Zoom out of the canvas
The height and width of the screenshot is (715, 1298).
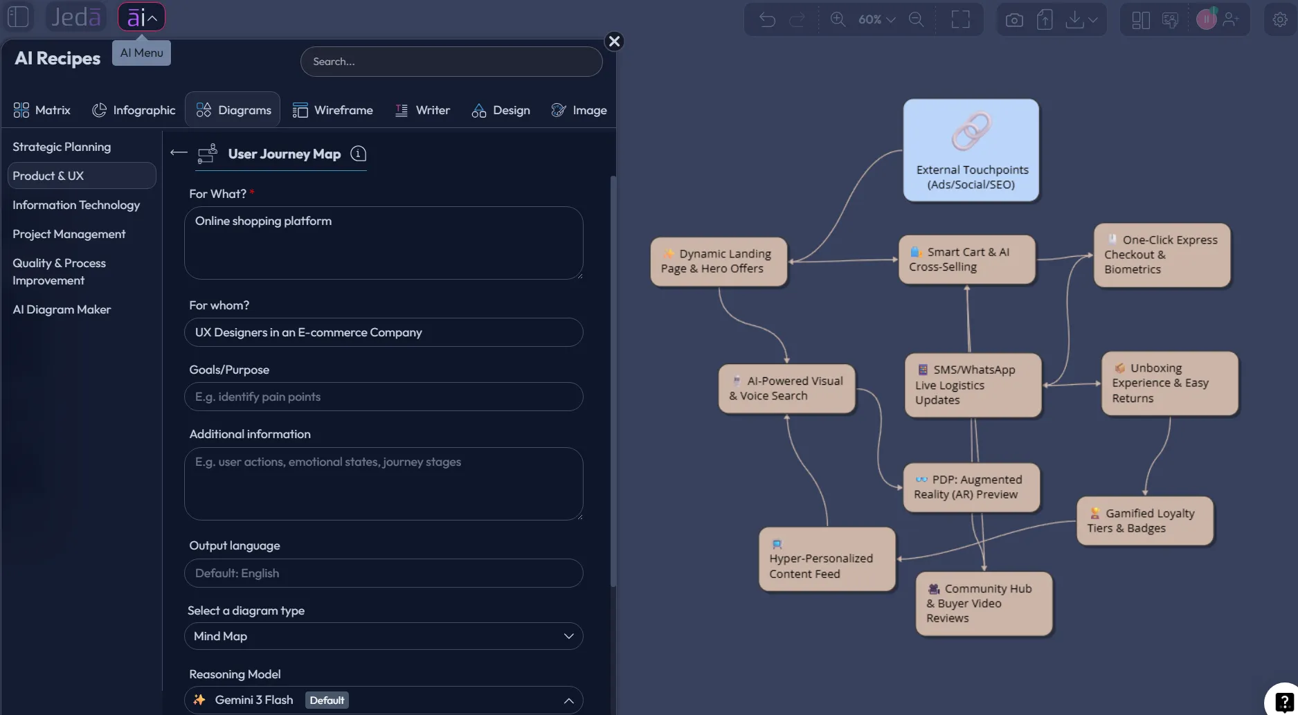click(x=916, y=19)
